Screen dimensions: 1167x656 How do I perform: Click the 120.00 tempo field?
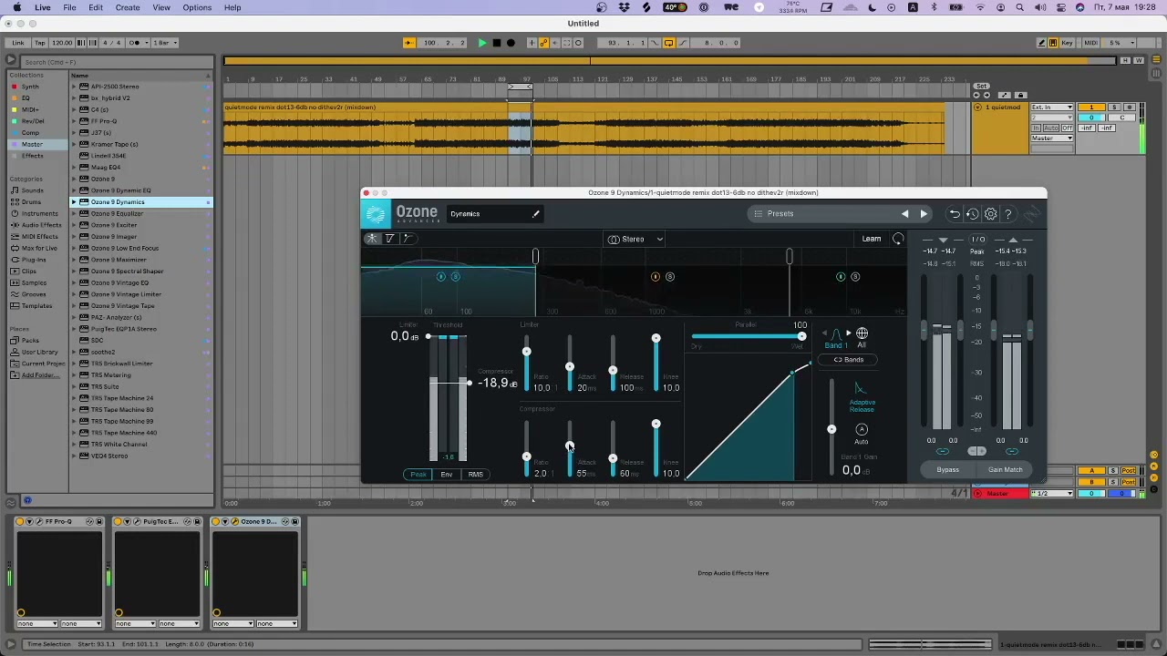[62, 43]
